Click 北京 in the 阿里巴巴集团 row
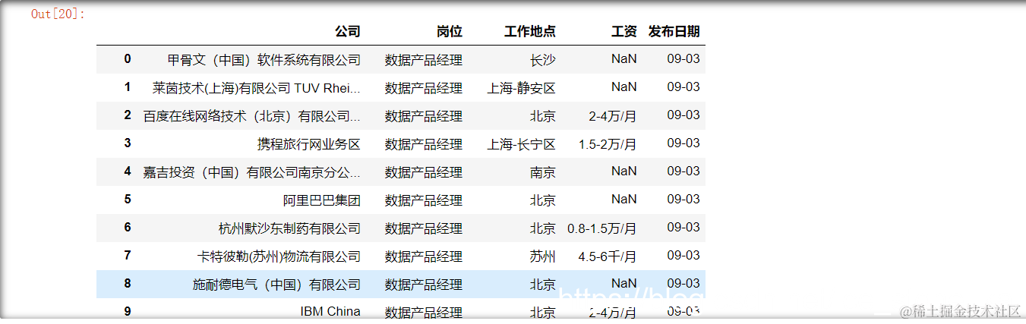Viewport: 1026px width, 324px height. 543,200
